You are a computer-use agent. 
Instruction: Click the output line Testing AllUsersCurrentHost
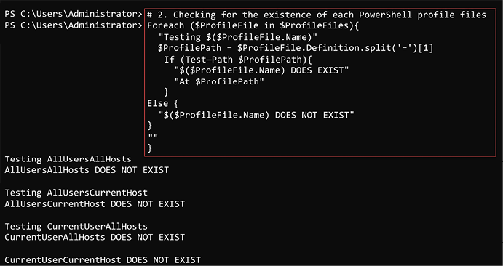pyautogui.click(x=76, y=193)
